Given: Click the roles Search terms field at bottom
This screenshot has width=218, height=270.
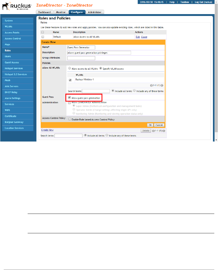Looking at the screenshot, I should tap(69, 136).
